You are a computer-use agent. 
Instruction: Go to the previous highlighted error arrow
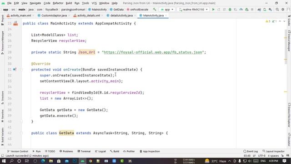pyautogui.click(x=280, y=21)
